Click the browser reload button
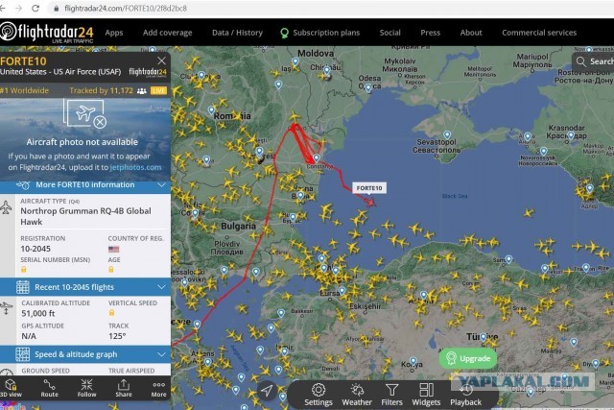614x410 pixels. 35,8
